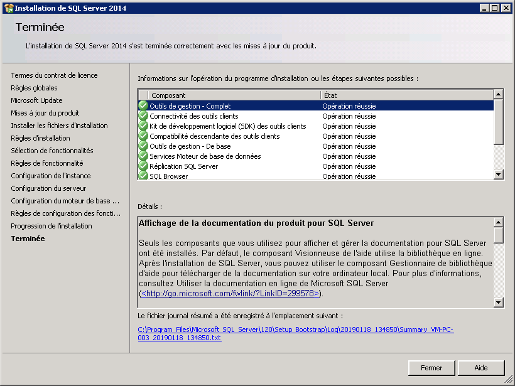Click the green check beside Outils de gestion - De base
Image resolution: width=515 pixels, height=386 pixels.
click(x=143, y=146)
